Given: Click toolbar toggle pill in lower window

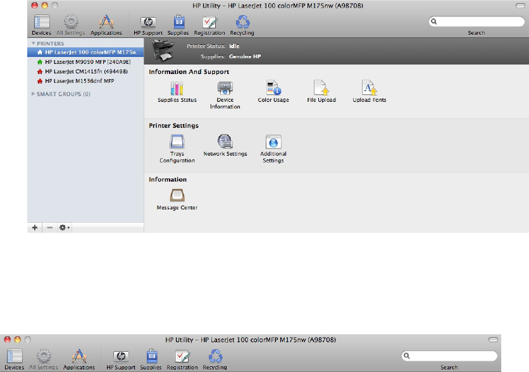Looking at the screenshot, I should coord(493,340).
